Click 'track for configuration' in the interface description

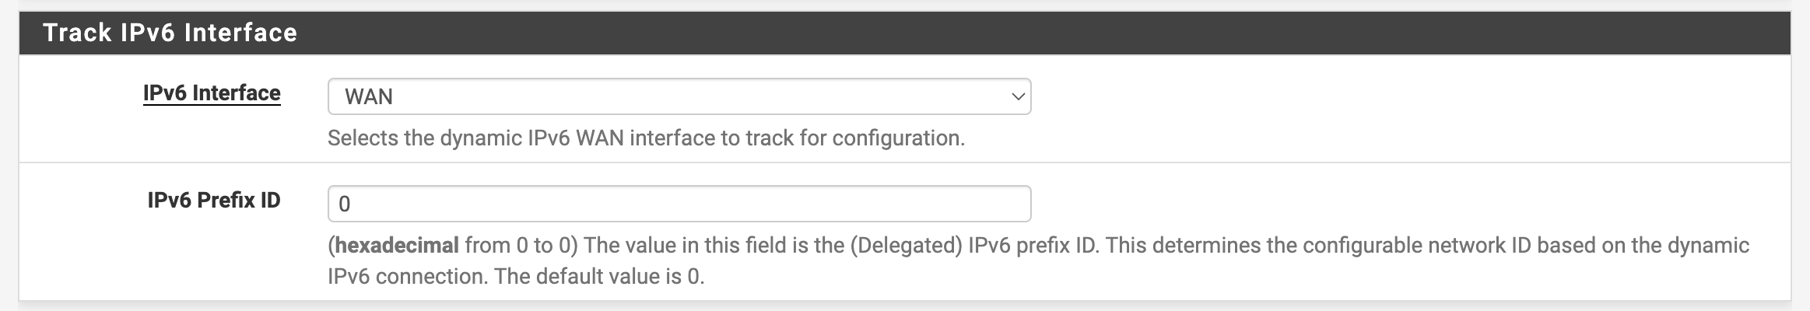point(854,138)
